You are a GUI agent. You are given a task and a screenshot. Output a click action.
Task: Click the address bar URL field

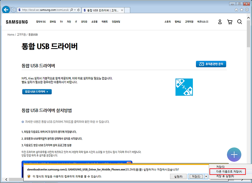click(45, 10)
